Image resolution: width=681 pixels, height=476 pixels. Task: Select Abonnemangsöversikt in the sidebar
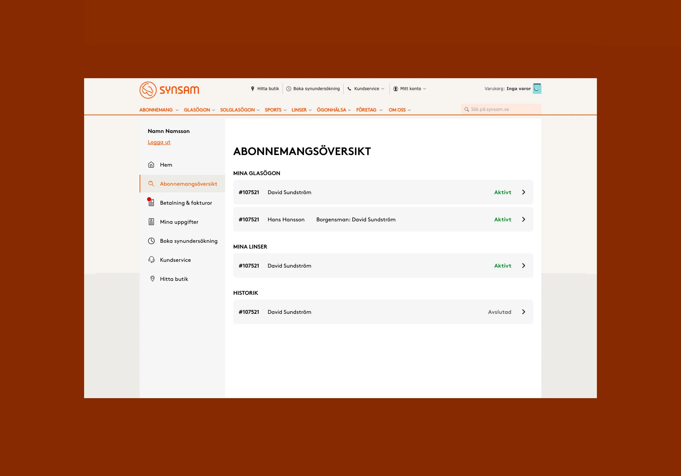click(188, 184)
